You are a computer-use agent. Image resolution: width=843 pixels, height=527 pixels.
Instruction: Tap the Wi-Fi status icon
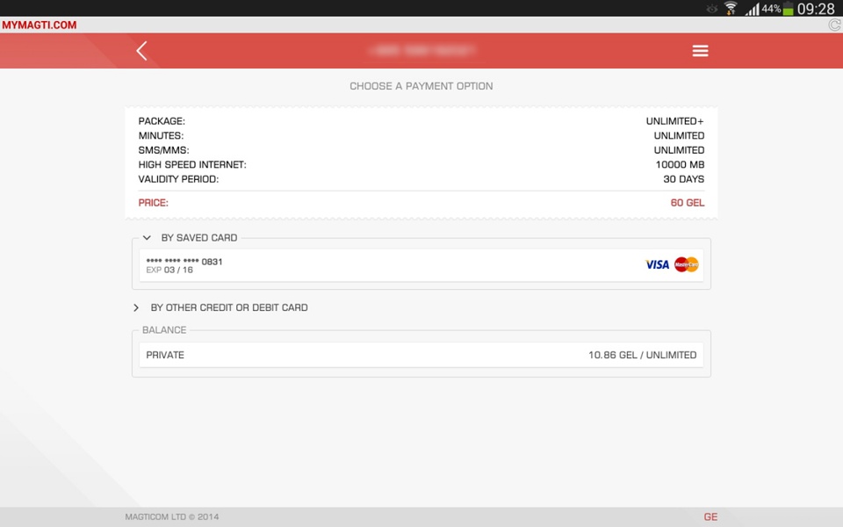tap(731, 9)
